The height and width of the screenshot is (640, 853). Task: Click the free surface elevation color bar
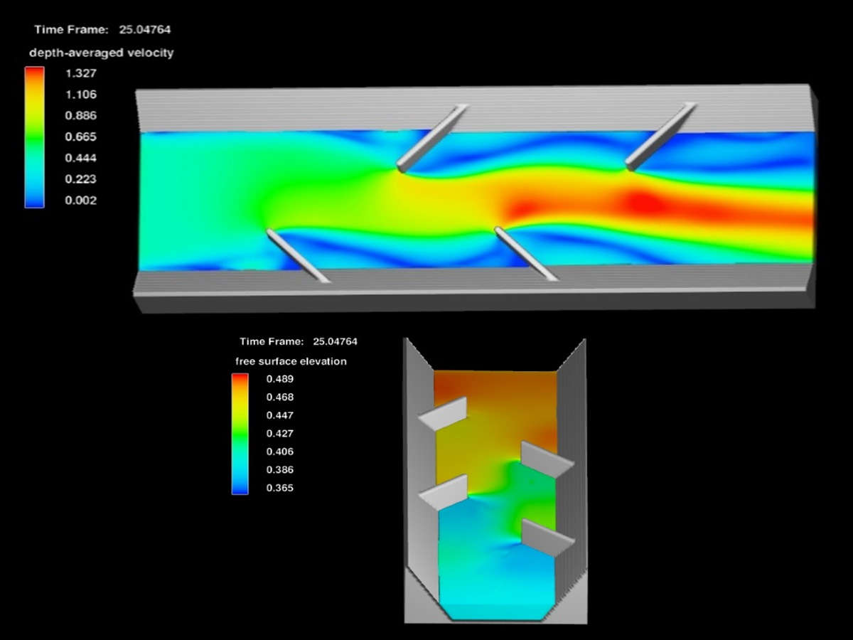[240, 434]
